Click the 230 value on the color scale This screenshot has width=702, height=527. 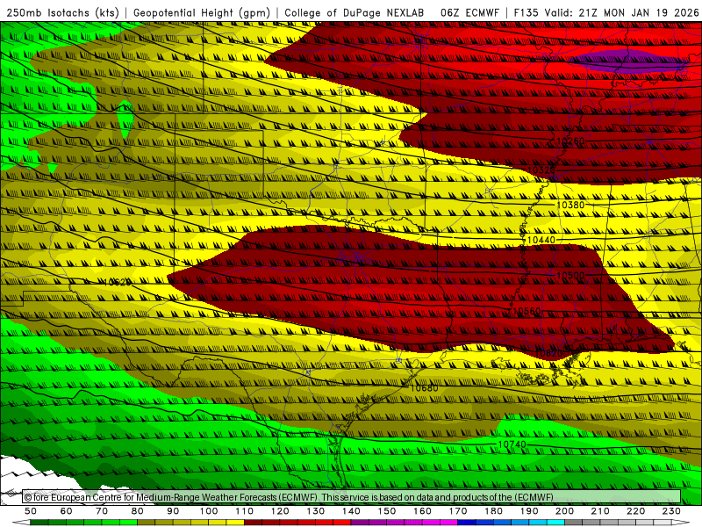coord(671,511)
